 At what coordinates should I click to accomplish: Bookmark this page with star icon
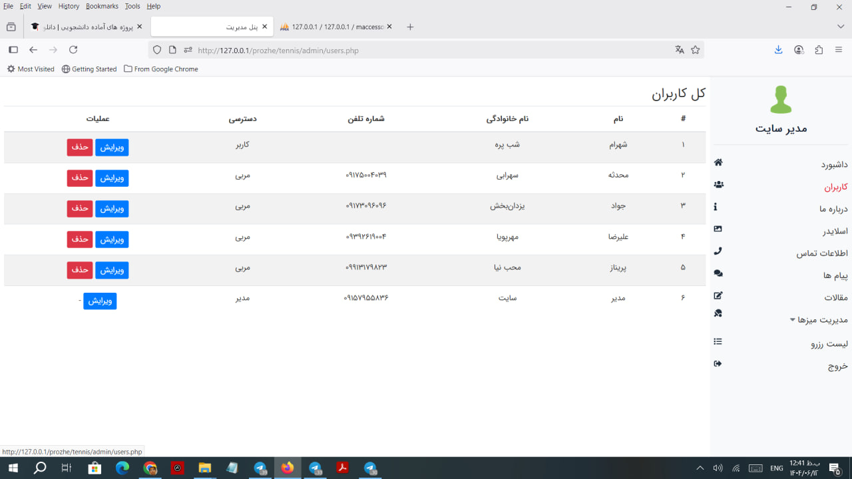click(x=696, y=50)
